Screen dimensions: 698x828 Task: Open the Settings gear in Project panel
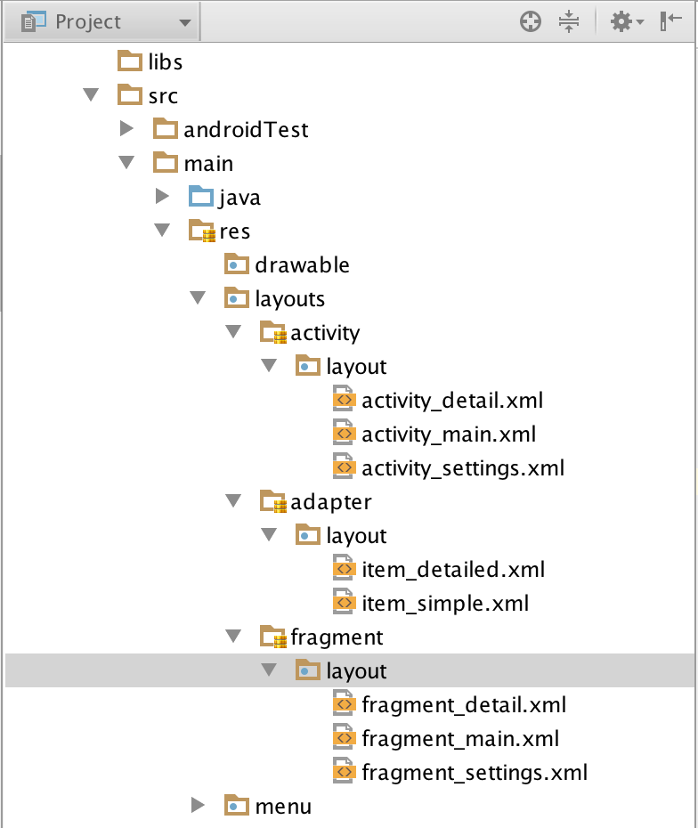click(x=621, y=21)
